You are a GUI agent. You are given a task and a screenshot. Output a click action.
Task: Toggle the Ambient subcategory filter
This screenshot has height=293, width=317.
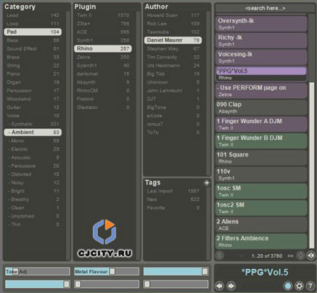[x=33, y=133]
